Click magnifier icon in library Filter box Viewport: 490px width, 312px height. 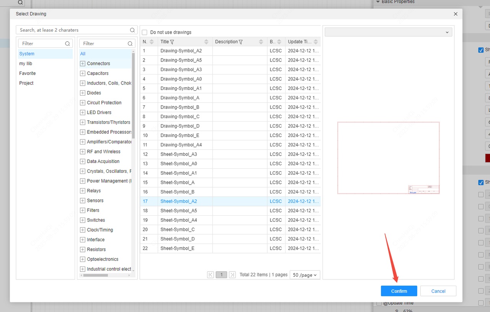pyautogui.click(x=67, y=44)
